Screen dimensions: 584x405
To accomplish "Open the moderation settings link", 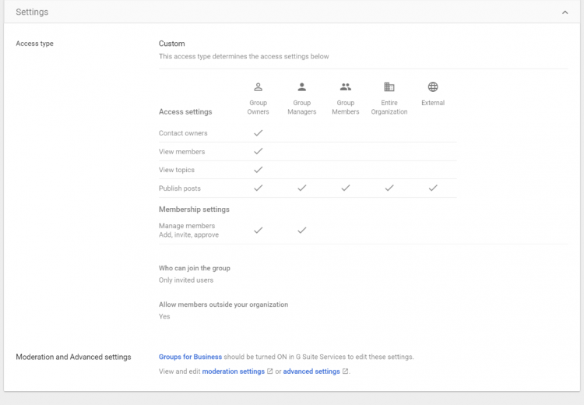I will click(x=233, y=372).
